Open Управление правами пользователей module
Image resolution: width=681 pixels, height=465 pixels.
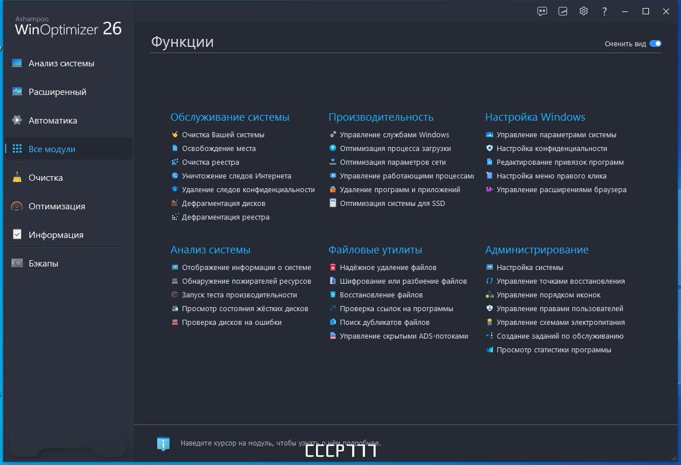560,309
